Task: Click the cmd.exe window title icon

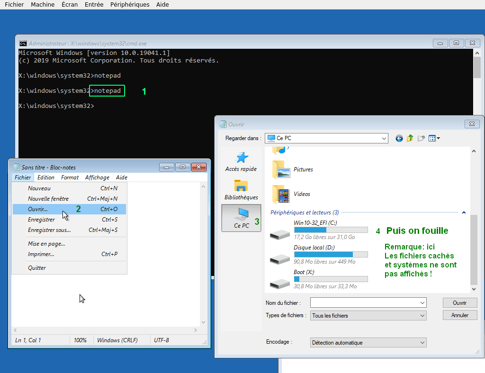Action: (23, 43)
